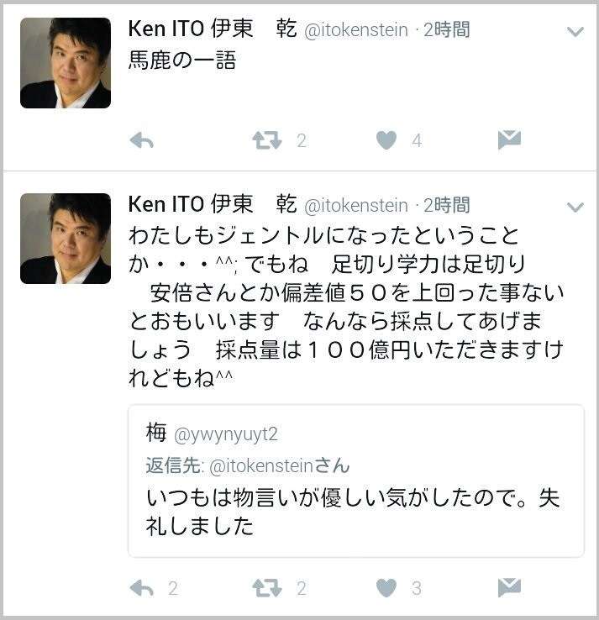This screenshot has width=599, height=620.
Task: Open Ken ITO profile picture in first tweet
Action: pyautogui.click(x=66, y=63)
